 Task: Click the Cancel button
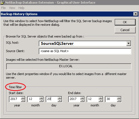[x=125, y=30]
